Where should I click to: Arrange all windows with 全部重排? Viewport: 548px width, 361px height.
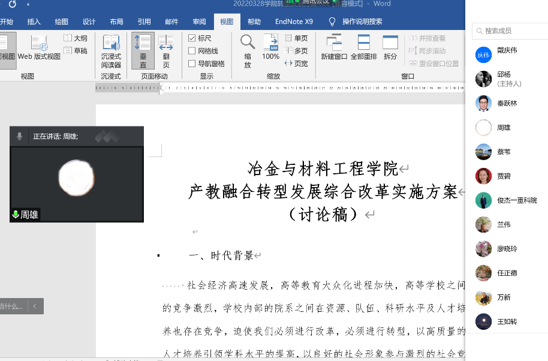tap(364, 48)
